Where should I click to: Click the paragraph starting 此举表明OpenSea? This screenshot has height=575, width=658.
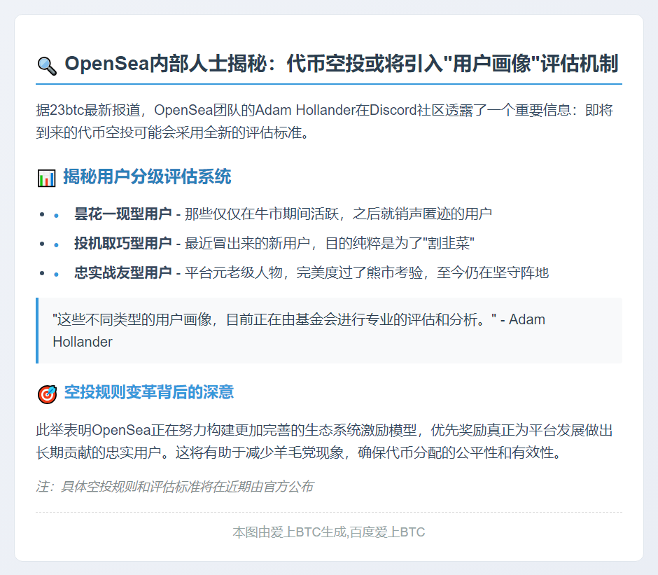324,441
